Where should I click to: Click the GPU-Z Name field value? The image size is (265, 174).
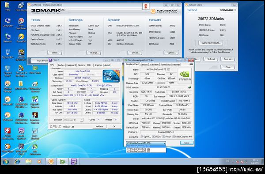click(158, 69)
